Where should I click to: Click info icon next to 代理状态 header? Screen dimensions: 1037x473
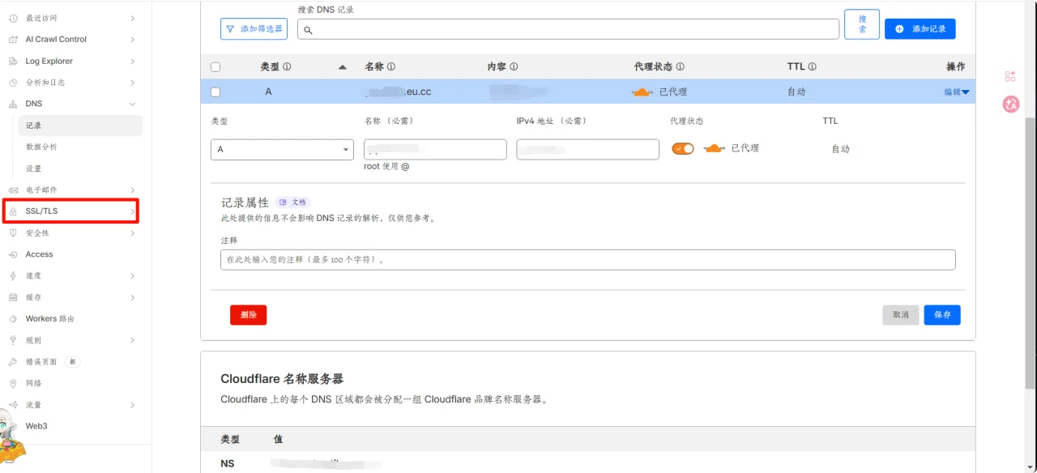coord(680,67)
